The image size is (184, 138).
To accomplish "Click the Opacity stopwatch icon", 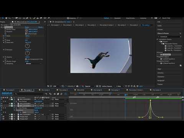I will (x=5, y=57).
